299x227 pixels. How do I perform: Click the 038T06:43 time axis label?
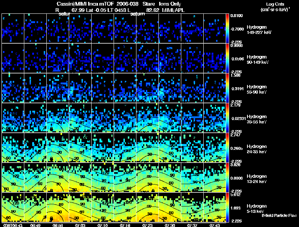pos(13,225)
